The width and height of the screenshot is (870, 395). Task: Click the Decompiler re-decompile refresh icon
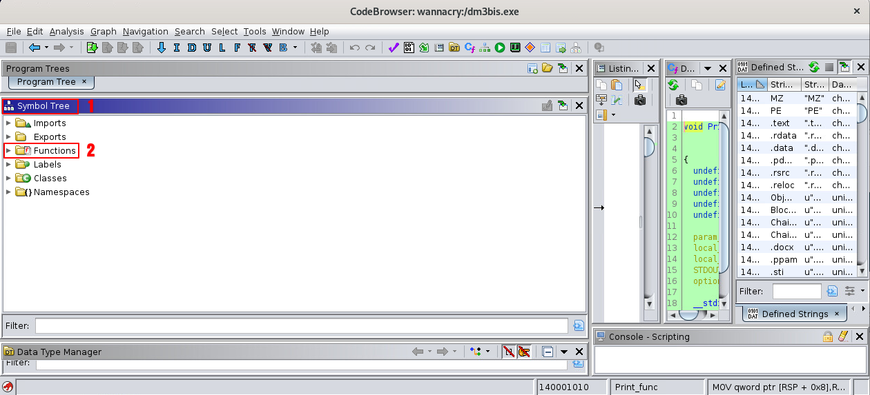673,85
